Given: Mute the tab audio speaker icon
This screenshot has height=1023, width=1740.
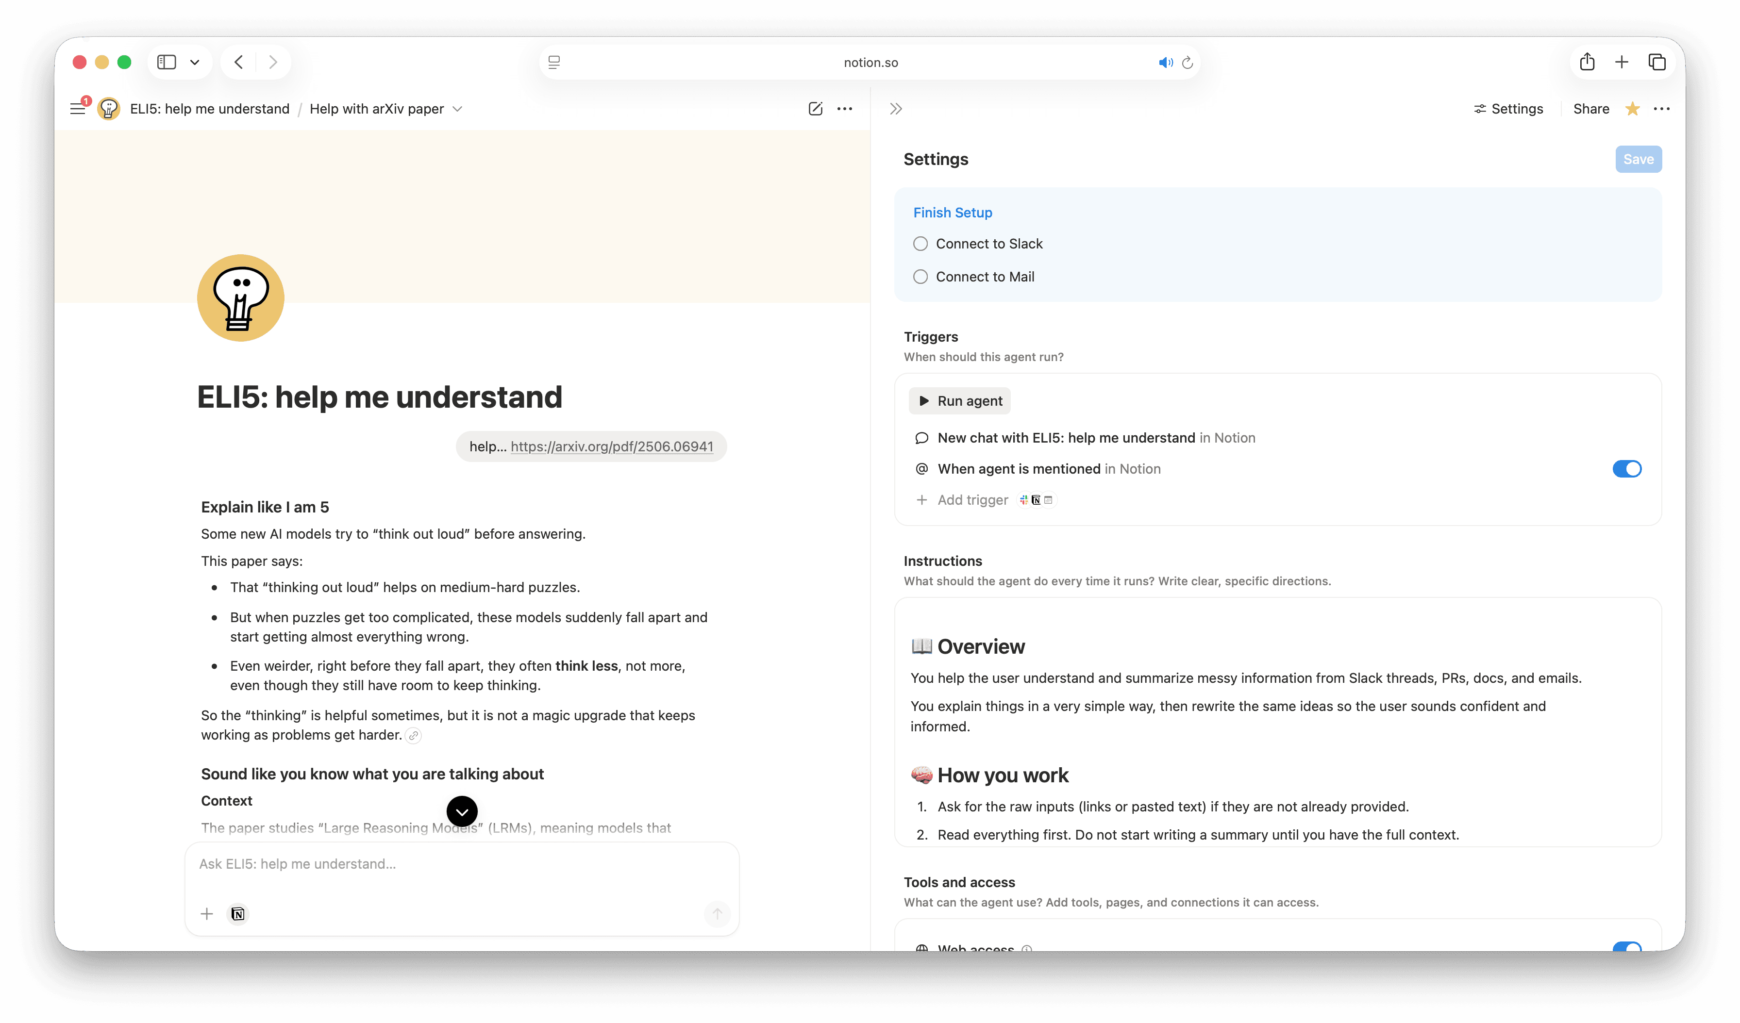Looking at the screenshot, I should point(1165,62).
